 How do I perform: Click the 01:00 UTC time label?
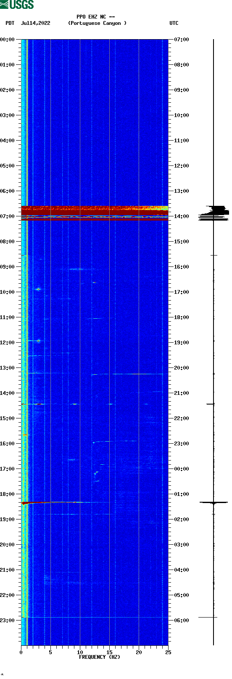click(182, 494)
